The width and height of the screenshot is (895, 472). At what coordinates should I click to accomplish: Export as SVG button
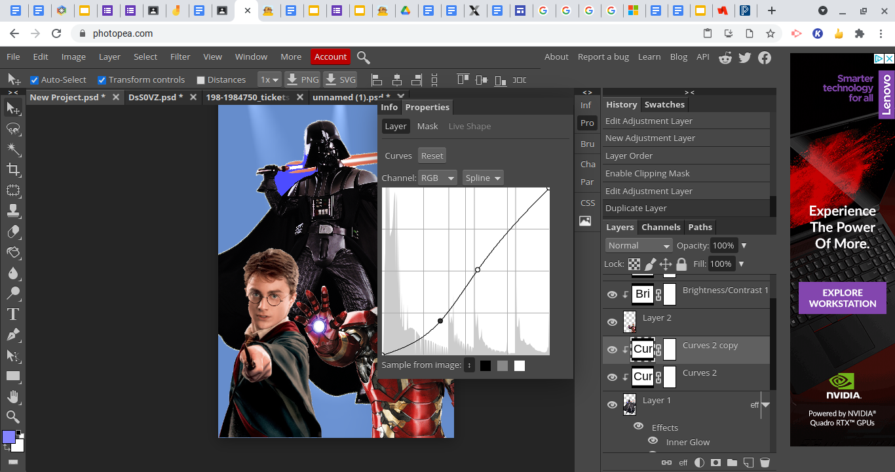pyautogui.click(x=341, y=80)
